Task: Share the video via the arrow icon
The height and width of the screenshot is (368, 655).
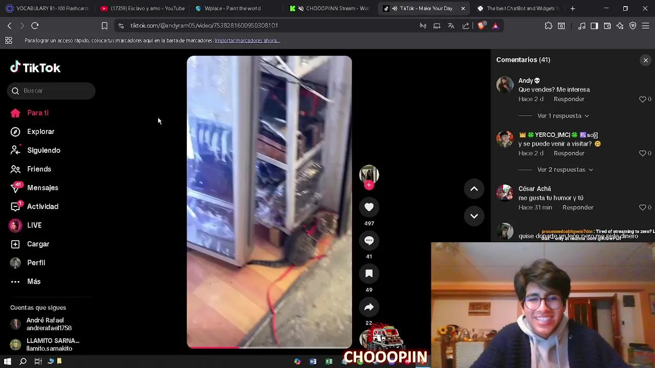Action: click(369, 307)
